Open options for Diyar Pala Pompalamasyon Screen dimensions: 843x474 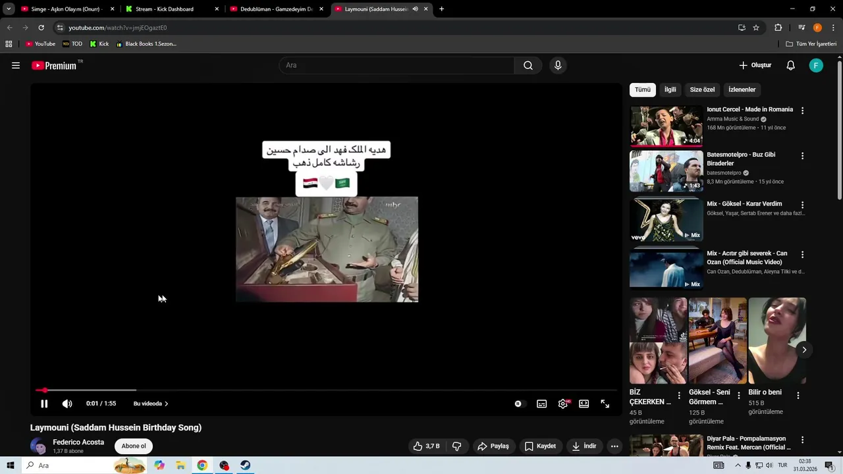(x=802, y=440)
